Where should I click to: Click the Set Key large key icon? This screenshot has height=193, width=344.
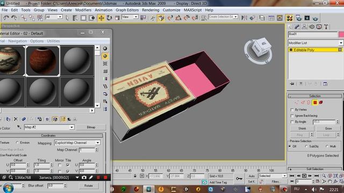[239, 179]
